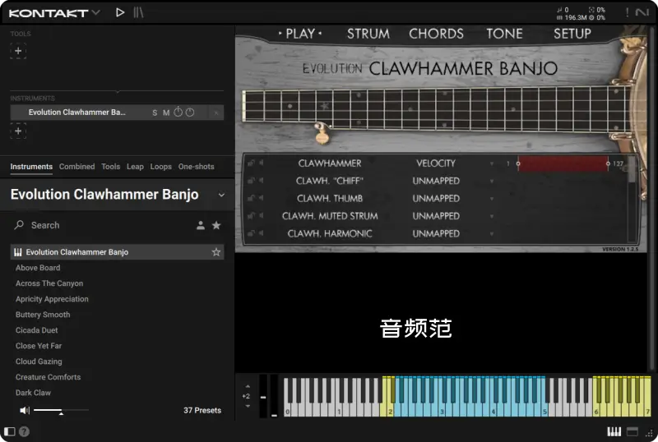Viewport: 658px width, 442px height.
Task: Solo the Evolution Clawhammer Banjo instrument
Action: click(155, 113)
